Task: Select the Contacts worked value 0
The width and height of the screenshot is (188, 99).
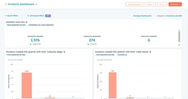Action: pyautogui.click(x=149, y=40)
